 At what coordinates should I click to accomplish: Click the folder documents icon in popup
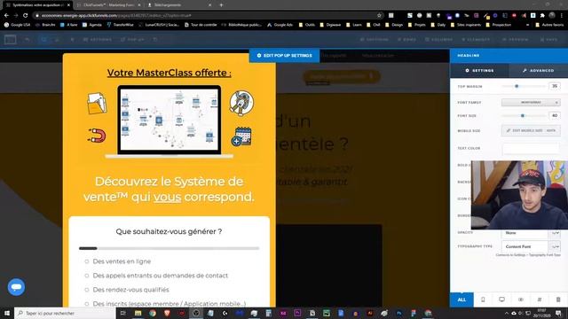click(97, 103)
